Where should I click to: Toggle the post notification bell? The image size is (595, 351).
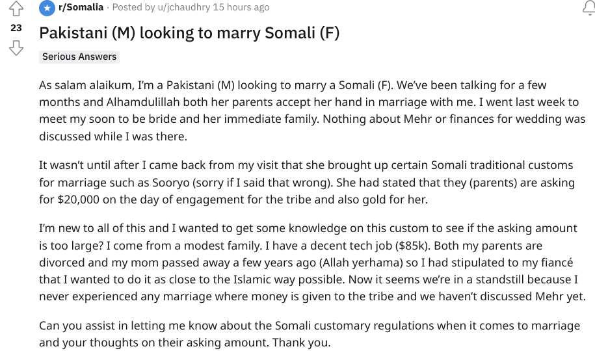pyautogui.click(x=589, y=8)
